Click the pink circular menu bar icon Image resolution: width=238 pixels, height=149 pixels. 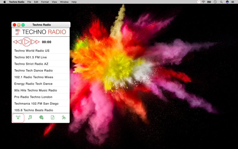coord(199,2)
